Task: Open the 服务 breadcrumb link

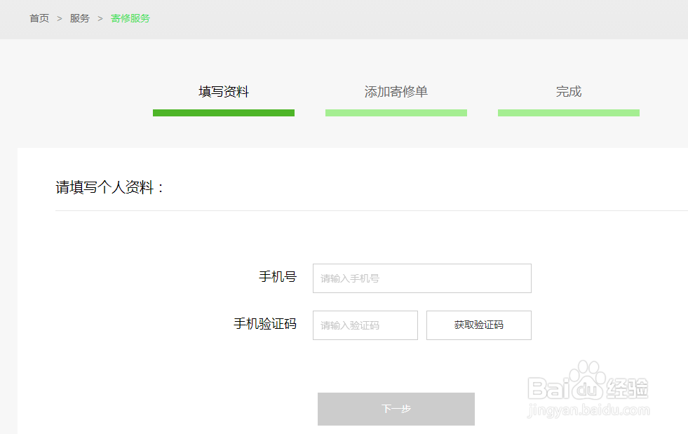Action: pos(79,18)
